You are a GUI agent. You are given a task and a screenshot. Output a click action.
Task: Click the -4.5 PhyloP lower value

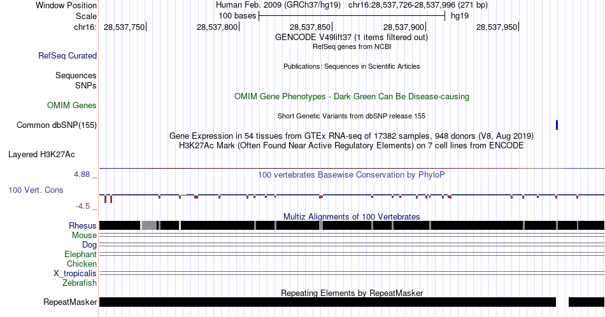[83, 206]
